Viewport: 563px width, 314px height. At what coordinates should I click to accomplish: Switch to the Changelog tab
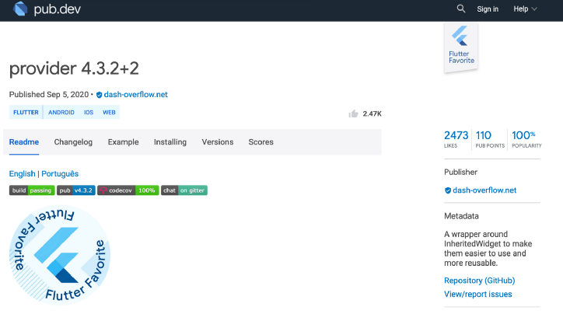73,142
